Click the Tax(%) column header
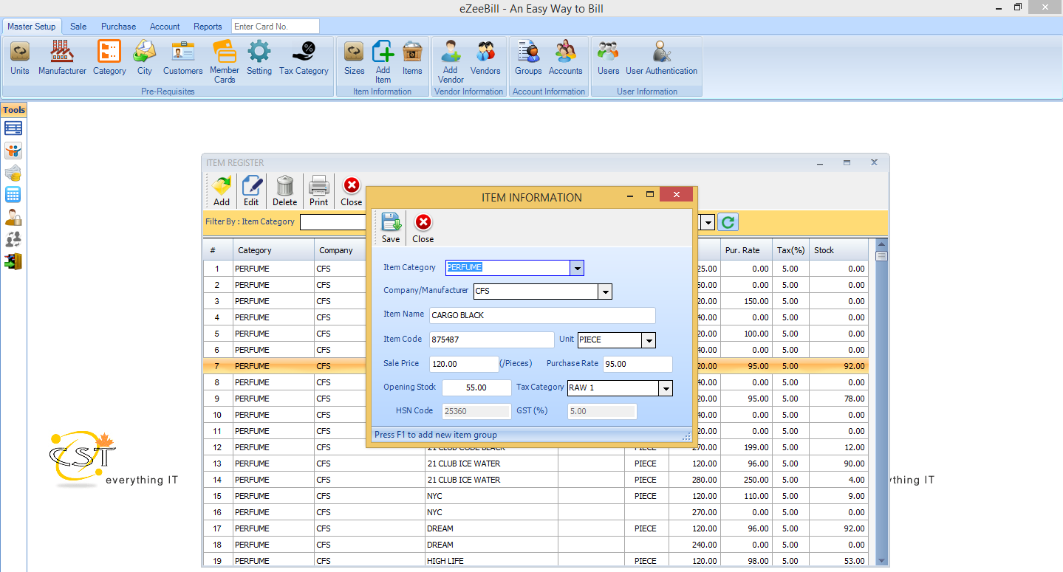This screenshot has height=572, width=1063. pyautogui.click(x=790, y=250)
